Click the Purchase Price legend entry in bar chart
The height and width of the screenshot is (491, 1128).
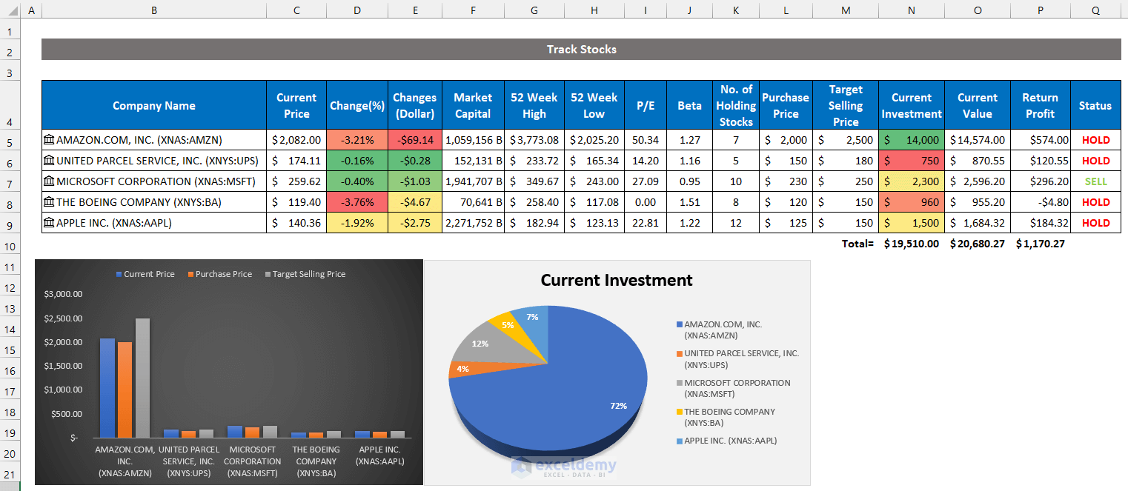tap(219, 274)
